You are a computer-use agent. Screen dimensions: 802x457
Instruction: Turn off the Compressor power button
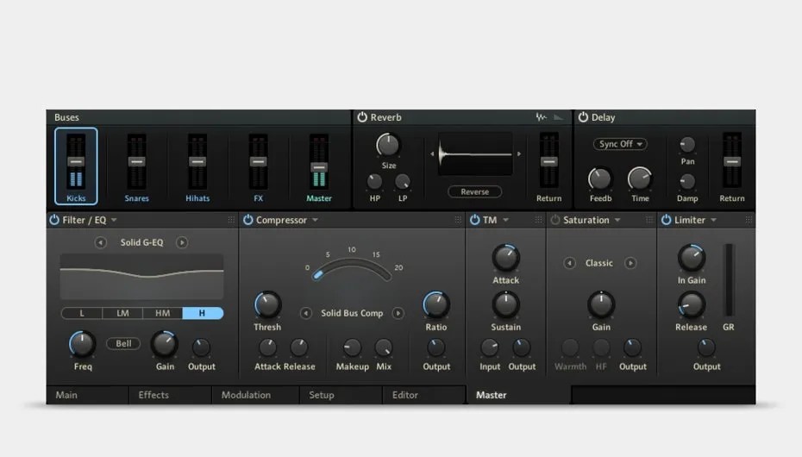click(x=247, y=221)
